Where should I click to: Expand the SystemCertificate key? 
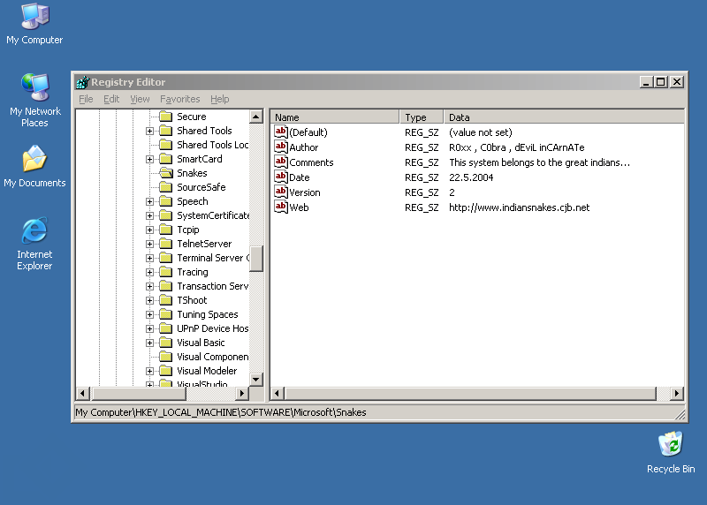(149, 215)
